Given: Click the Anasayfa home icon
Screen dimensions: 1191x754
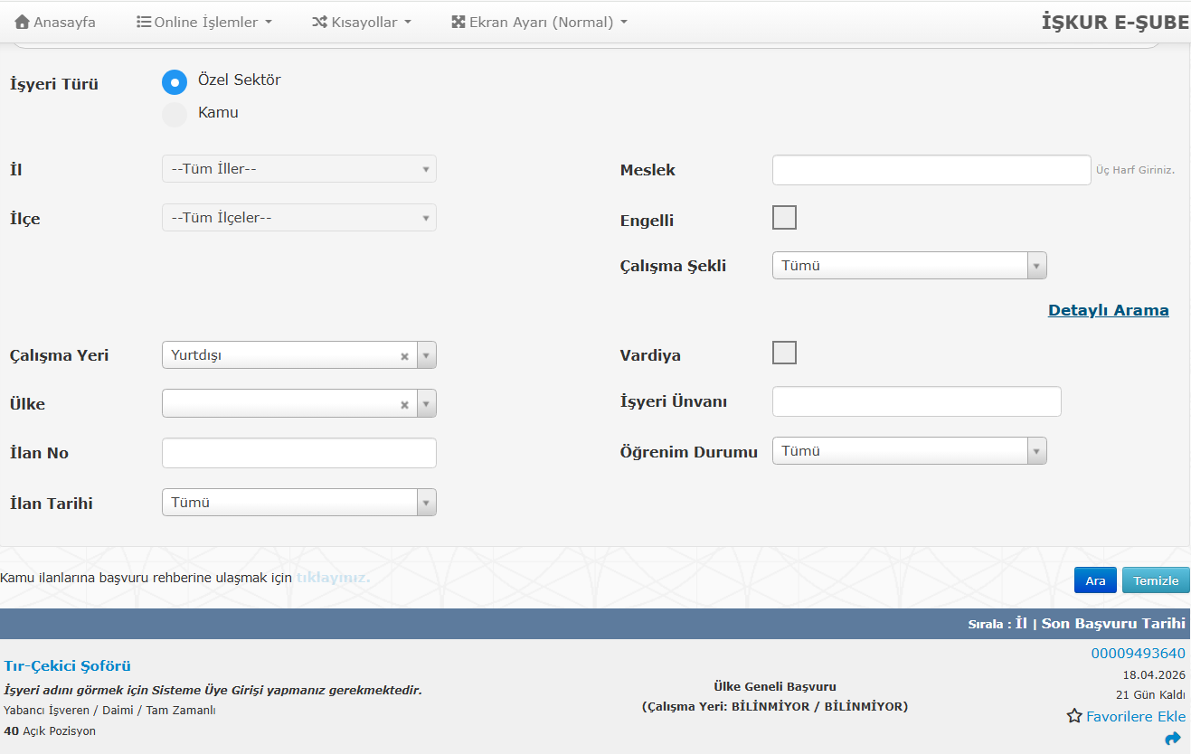Looking at the screenshot, I should [x=23, y=22].
